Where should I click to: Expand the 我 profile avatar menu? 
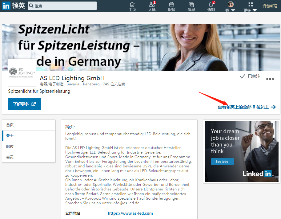click(x=231, y=7)
